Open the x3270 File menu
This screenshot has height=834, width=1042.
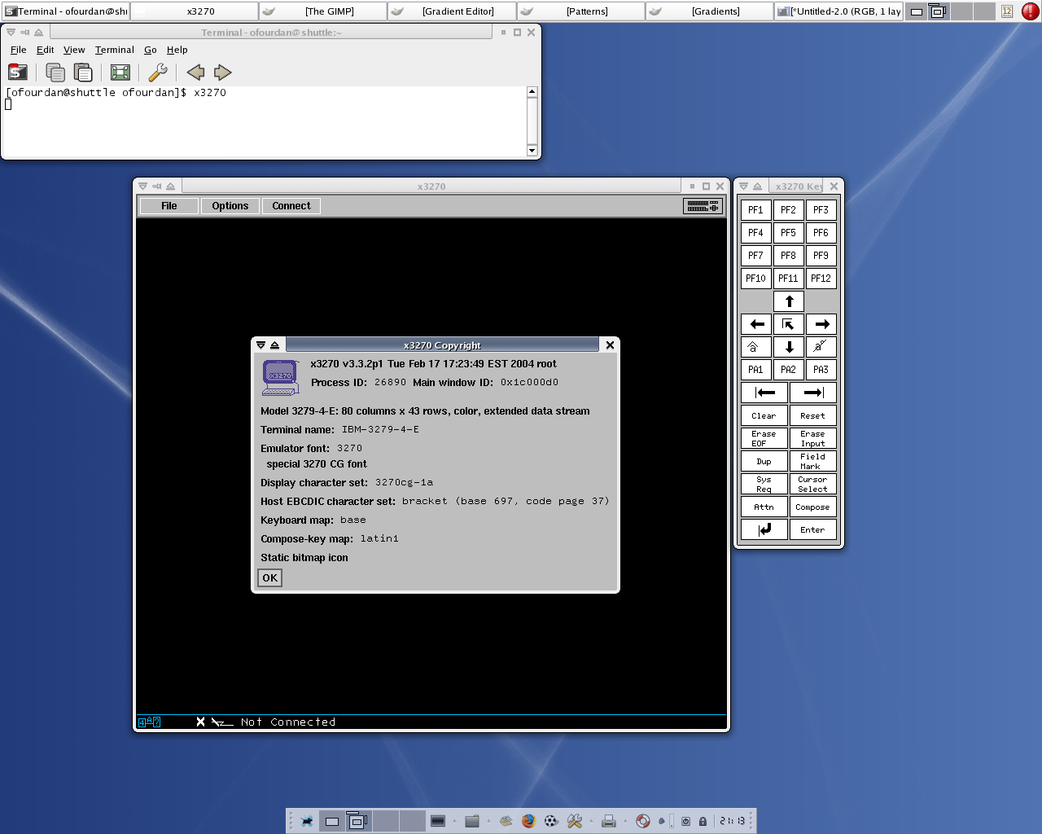point(169,206)
